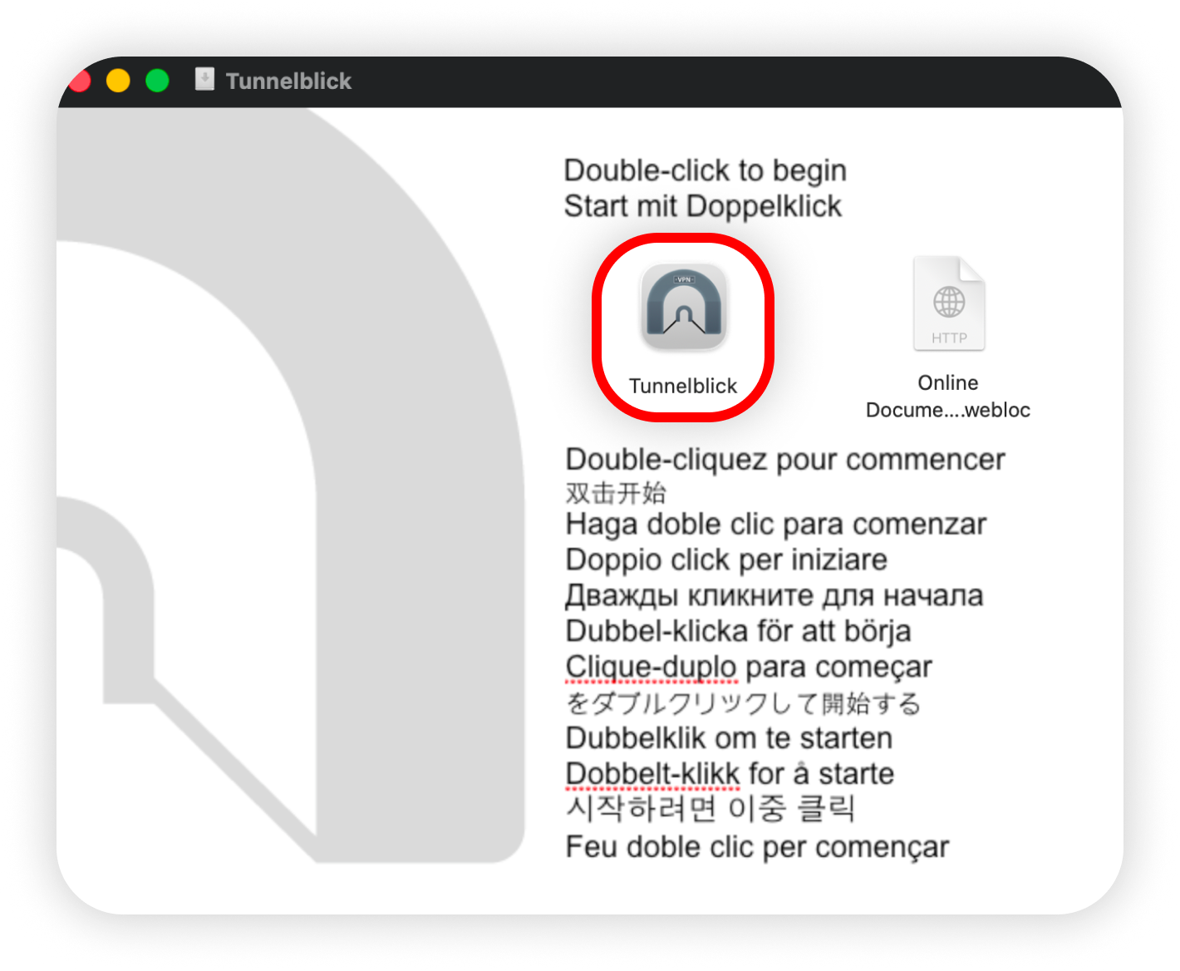1180x971 pixels.
Task: Click the 'Double-click to begin' text
Action: pyautogui.click(x=705, y=170)
